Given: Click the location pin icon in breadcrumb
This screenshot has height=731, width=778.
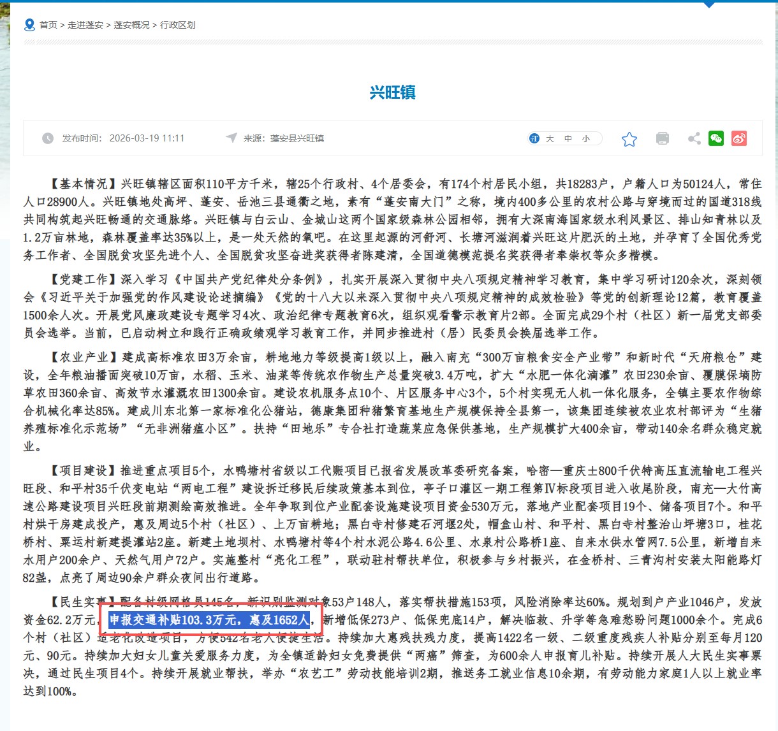Looking at the screenshot, I should tap(29, 25).
